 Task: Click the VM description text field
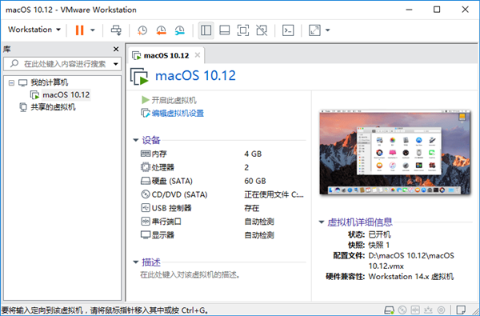click(x=190, y=274)
